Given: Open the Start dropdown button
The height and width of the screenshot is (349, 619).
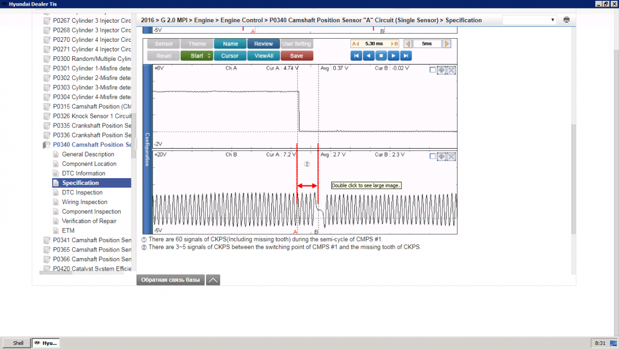Looking at the screenshot, I should 197,56.
